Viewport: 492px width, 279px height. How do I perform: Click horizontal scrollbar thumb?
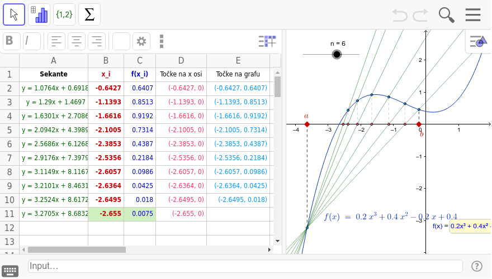pyautogui.click(x=77, y=250)
